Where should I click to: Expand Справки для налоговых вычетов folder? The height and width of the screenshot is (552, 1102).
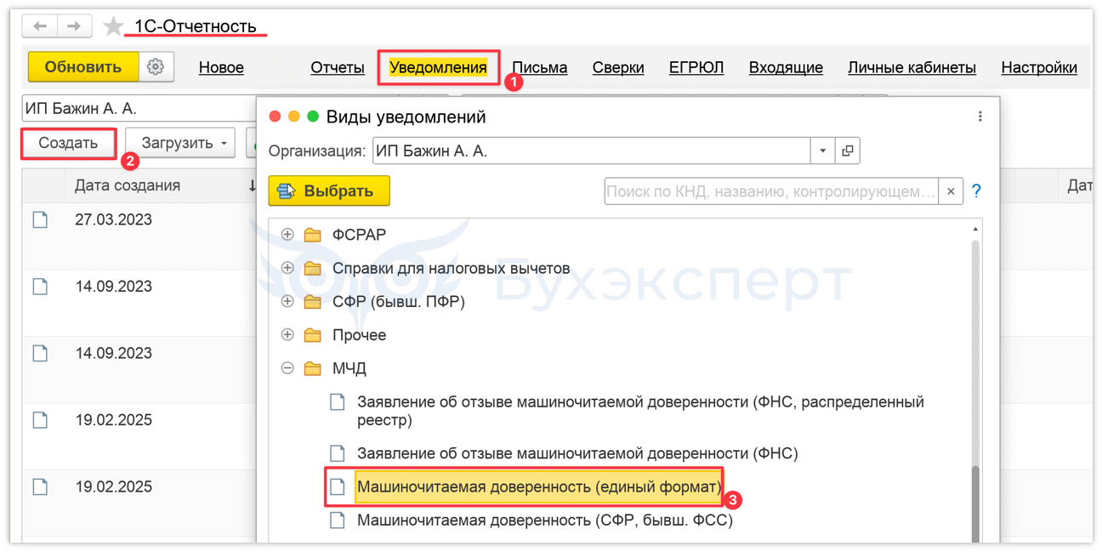click(287, 268)
